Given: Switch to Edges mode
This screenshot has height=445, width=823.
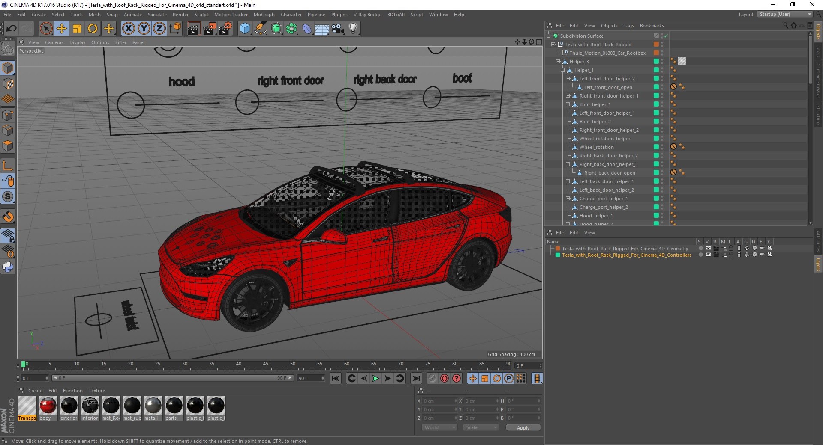Looking at the screenshot, I should coord(8,131).
